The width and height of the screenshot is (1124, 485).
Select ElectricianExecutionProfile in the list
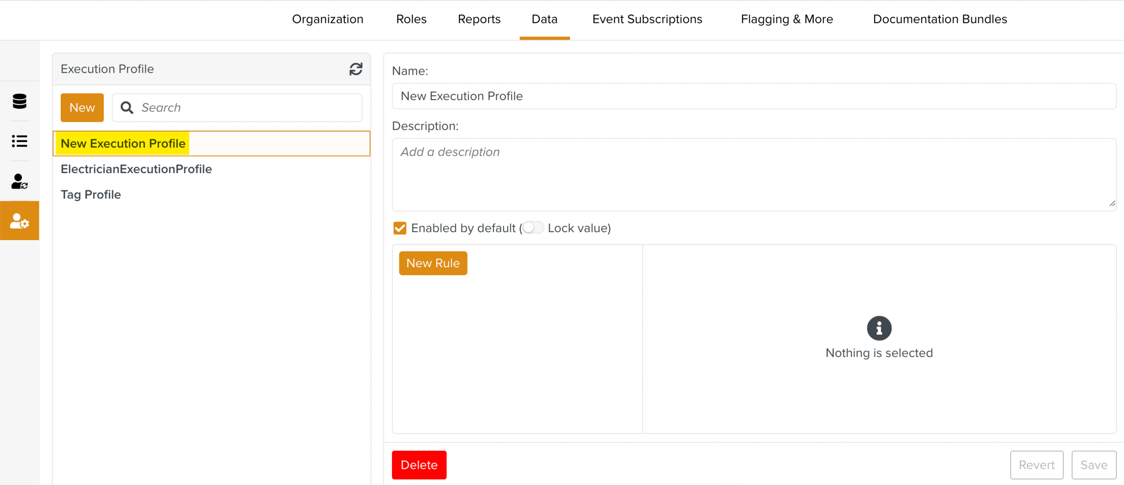(136, 169)
